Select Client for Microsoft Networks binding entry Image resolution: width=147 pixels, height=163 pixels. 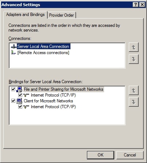pyautogui.click(x=48, y=101)
